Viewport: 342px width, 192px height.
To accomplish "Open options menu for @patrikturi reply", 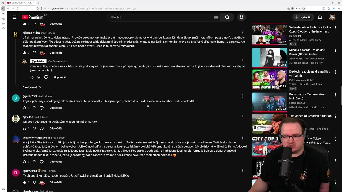I will tap(243, 61).
